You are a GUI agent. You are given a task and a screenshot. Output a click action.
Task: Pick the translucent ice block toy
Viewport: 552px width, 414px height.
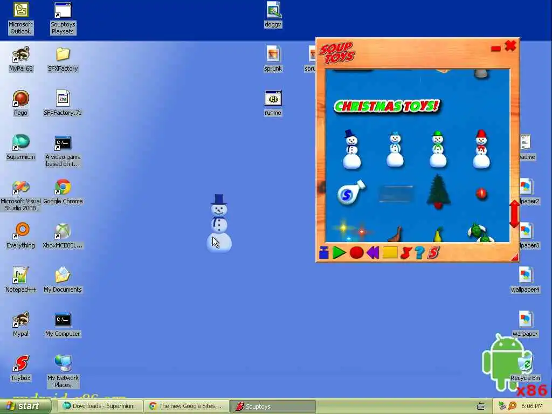(396, 194)
